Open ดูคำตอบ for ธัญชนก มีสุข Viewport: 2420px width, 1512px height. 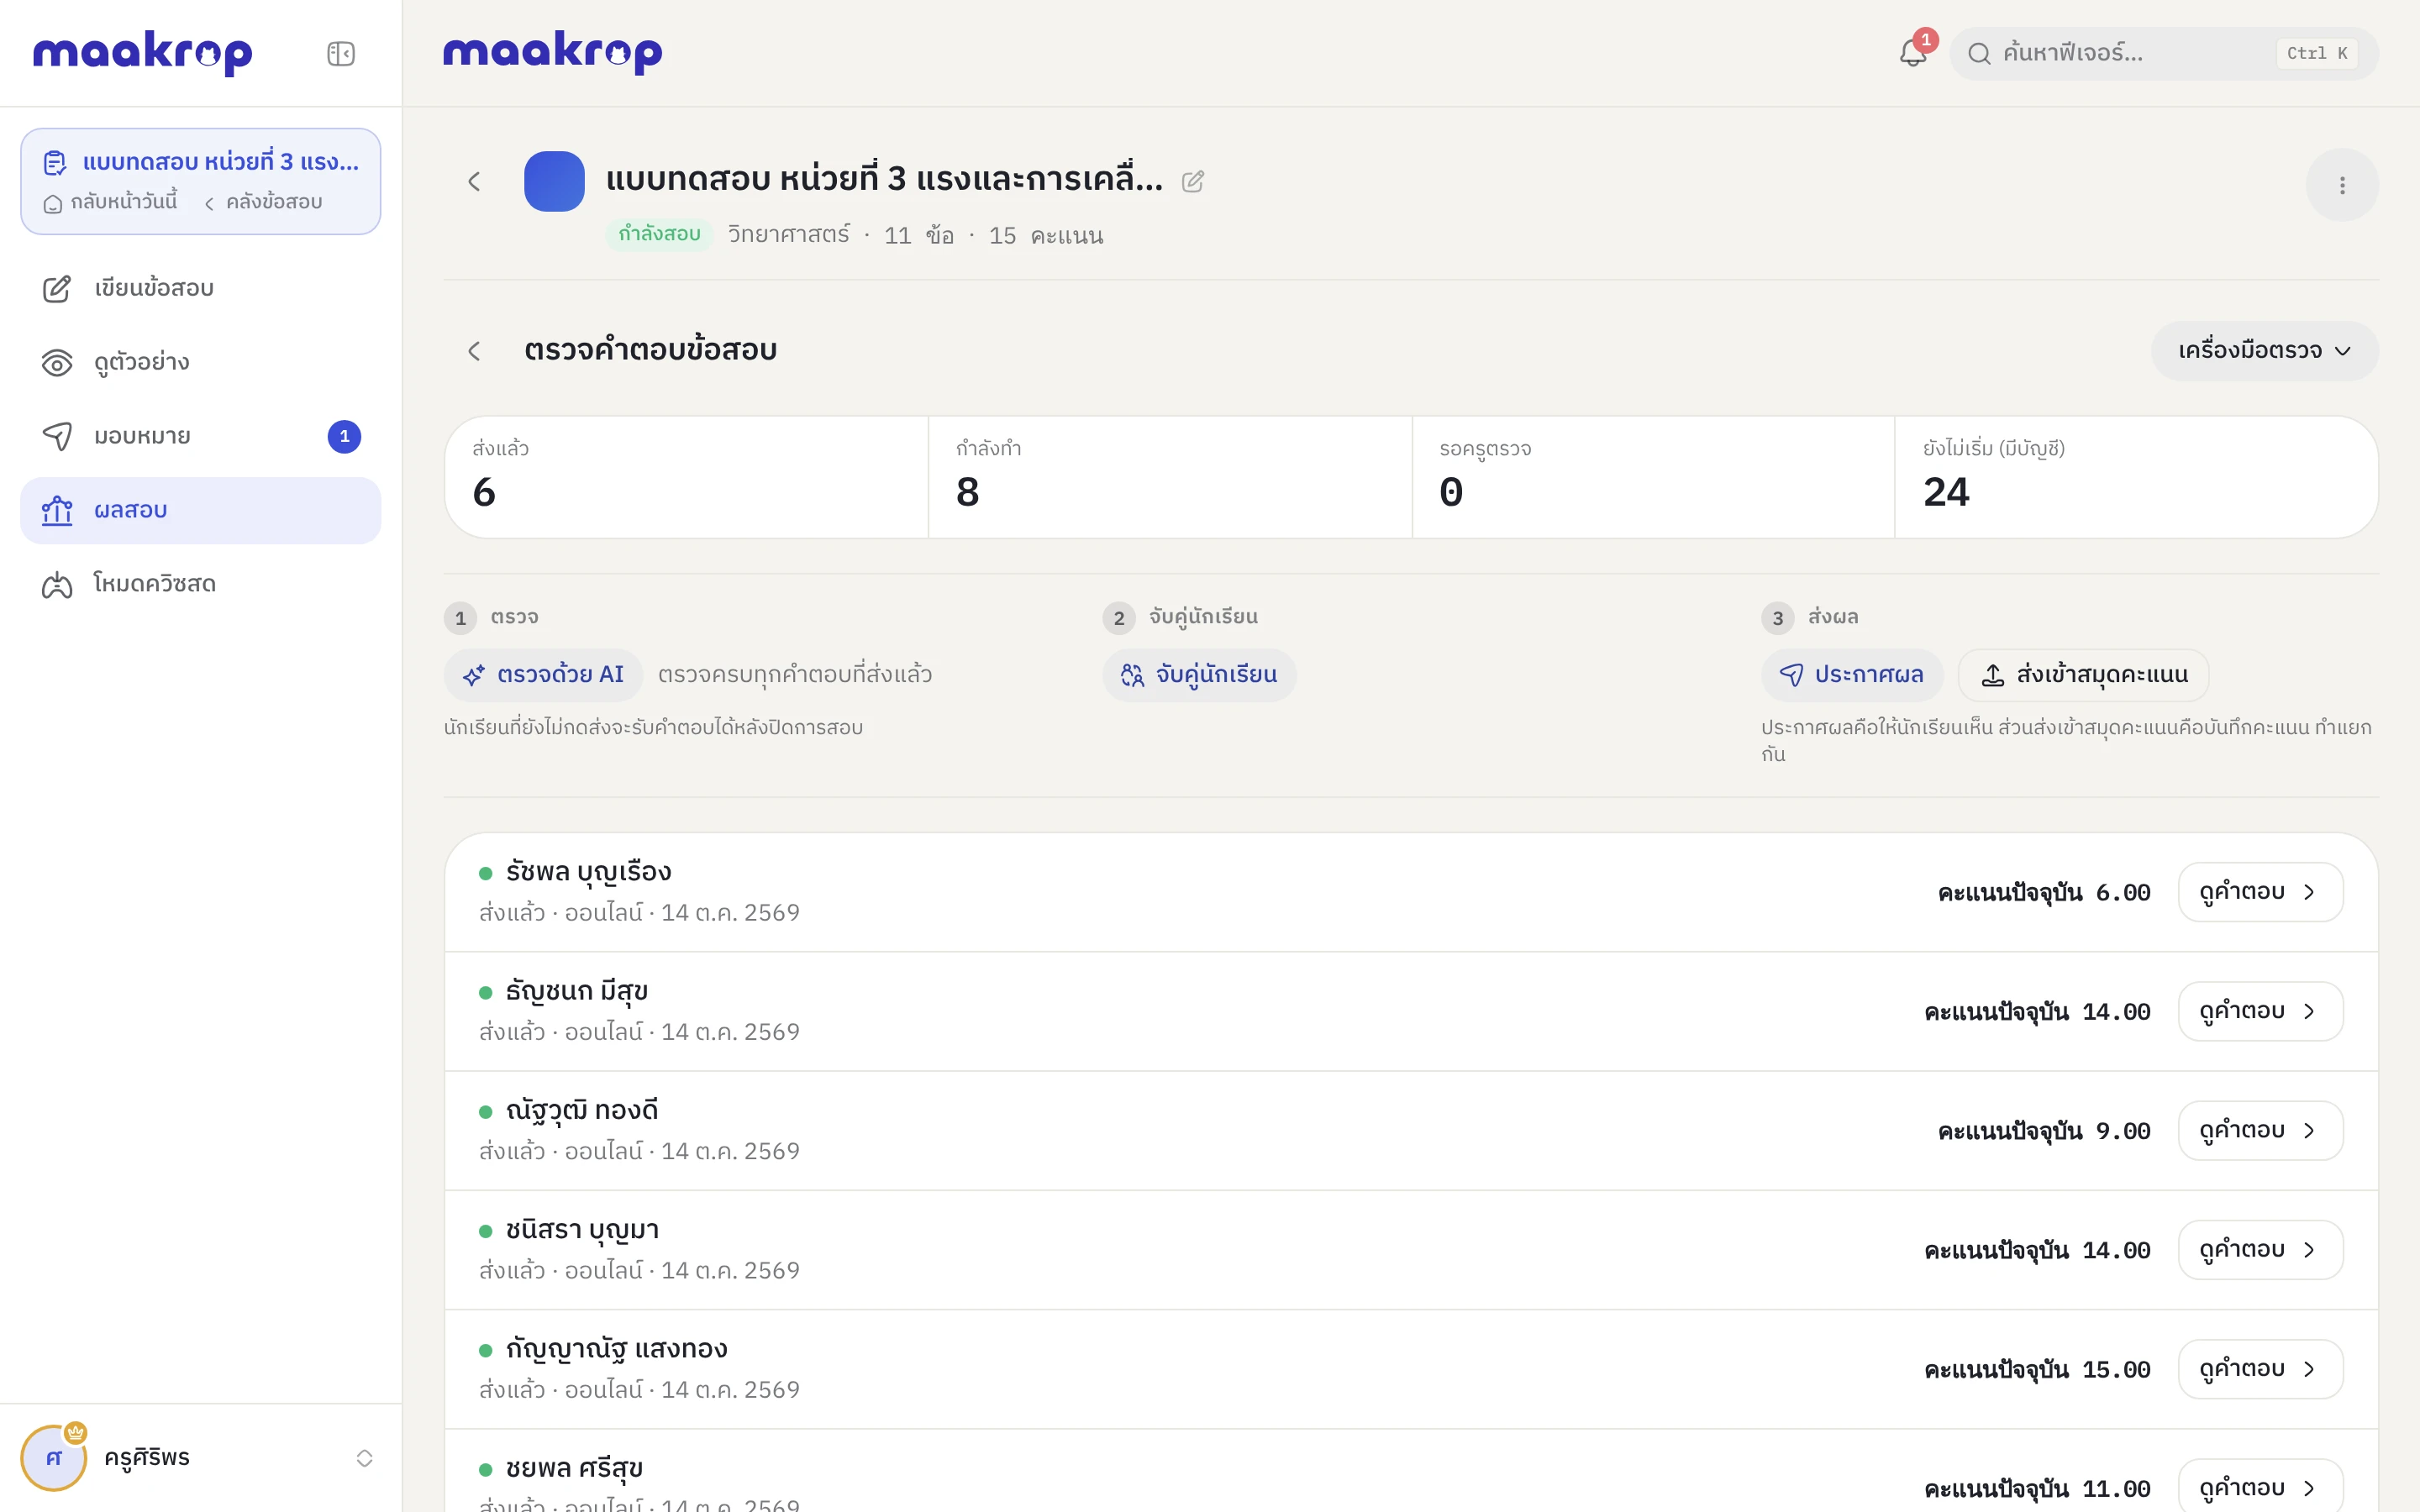tap(2260, 1011)
